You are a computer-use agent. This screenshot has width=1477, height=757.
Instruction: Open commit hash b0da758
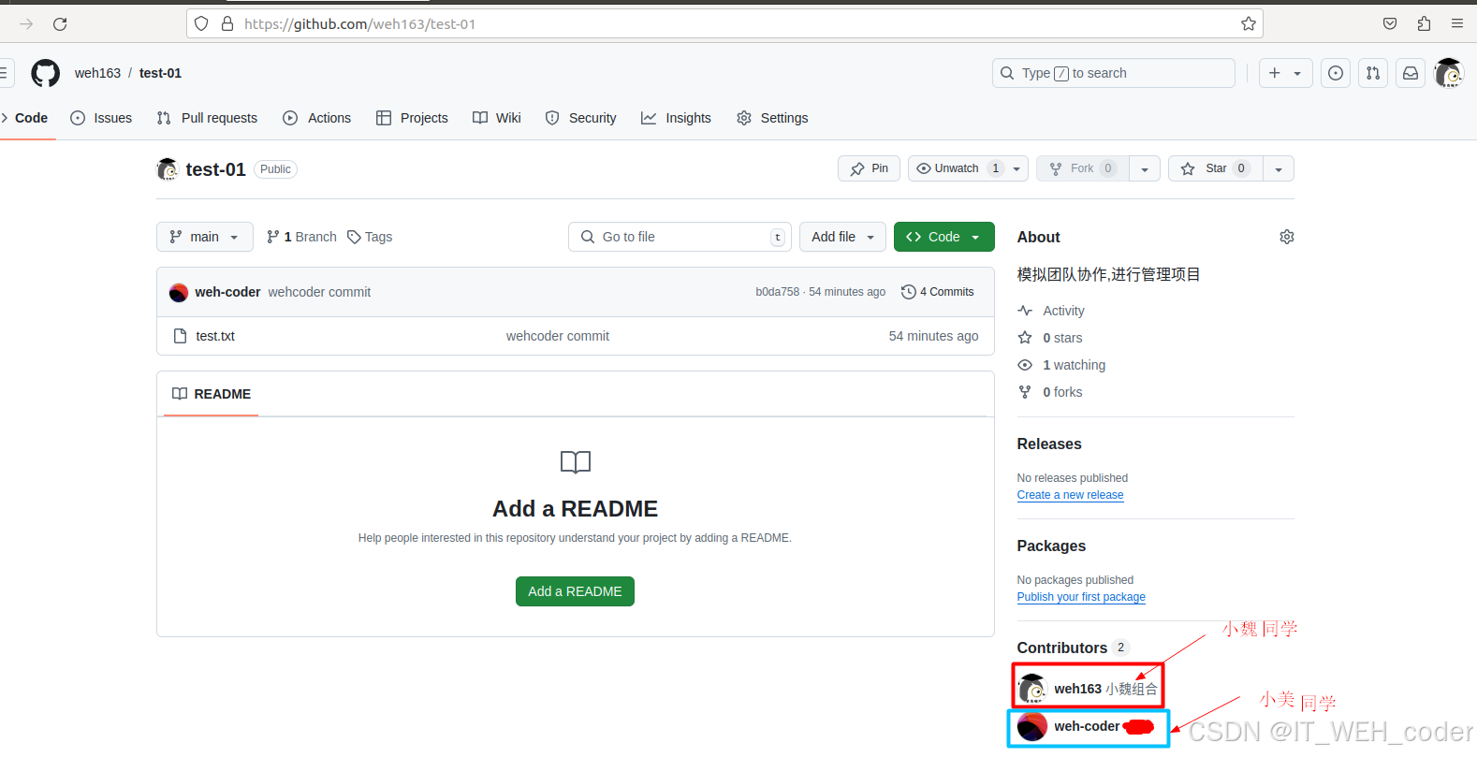pyautogui.click(x=778, y=292)
